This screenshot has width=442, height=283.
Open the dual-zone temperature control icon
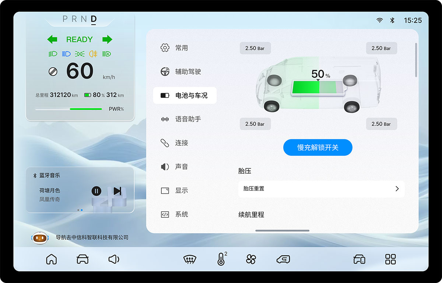tap(221, 259)
